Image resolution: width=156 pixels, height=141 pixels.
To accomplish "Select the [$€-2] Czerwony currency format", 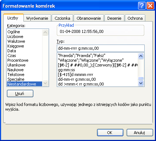I will (98, 65).
